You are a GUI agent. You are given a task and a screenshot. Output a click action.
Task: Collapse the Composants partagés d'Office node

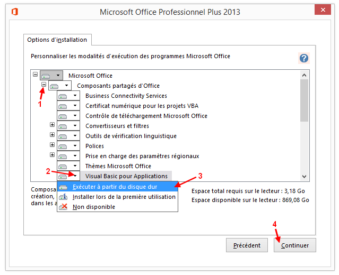click(44, 85)
